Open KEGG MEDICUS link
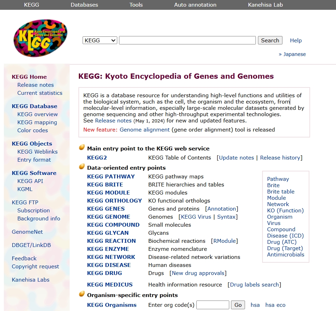Screen dimensions: 336x311 point(110,285)
